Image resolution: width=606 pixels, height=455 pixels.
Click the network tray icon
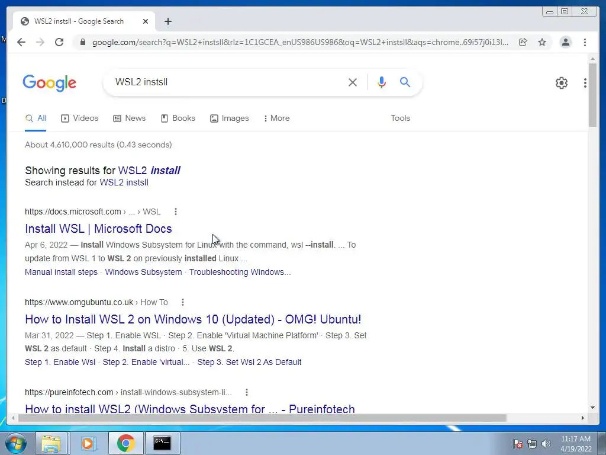[532, 444]
